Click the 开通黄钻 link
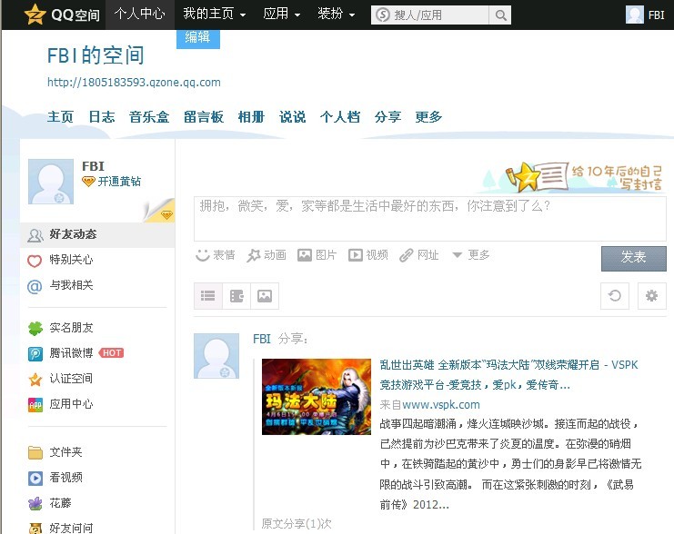Viewport: 674px width, 534px height. (x=119, y=182)
